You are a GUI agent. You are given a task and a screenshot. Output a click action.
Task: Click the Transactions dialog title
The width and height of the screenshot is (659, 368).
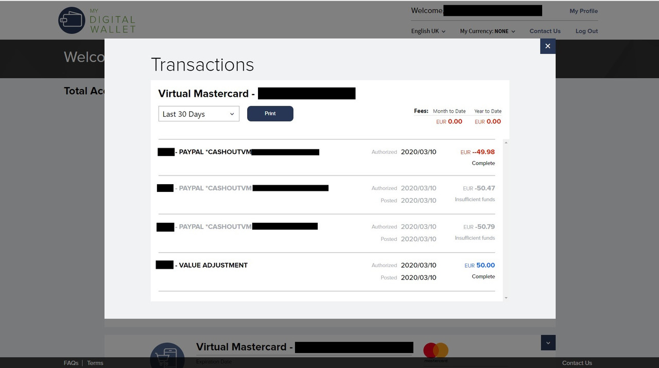click(x=202, y=65)
